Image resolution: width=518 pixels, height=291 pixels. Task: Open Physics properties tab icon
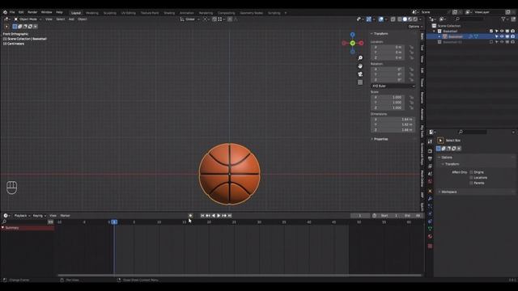430,213
